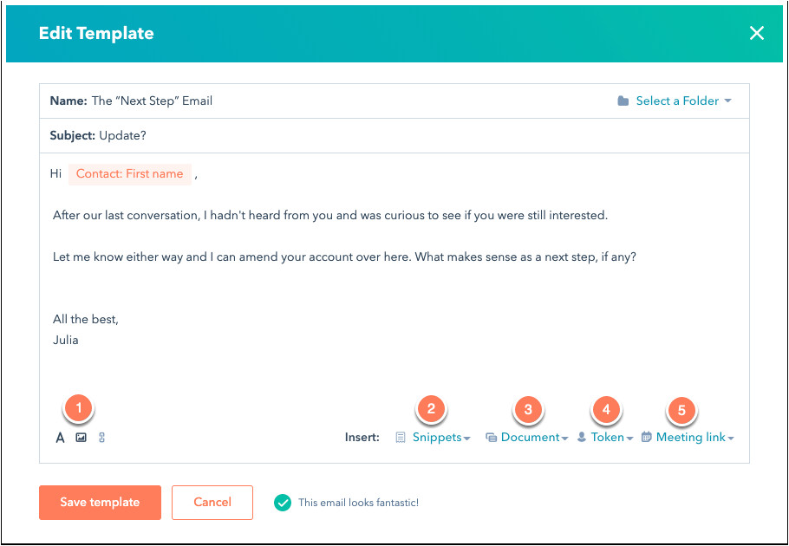Viewport: 789px width, 546px height.
Task: Click the Cancel button
Action: pyautogui.click(x=212, y=502)
